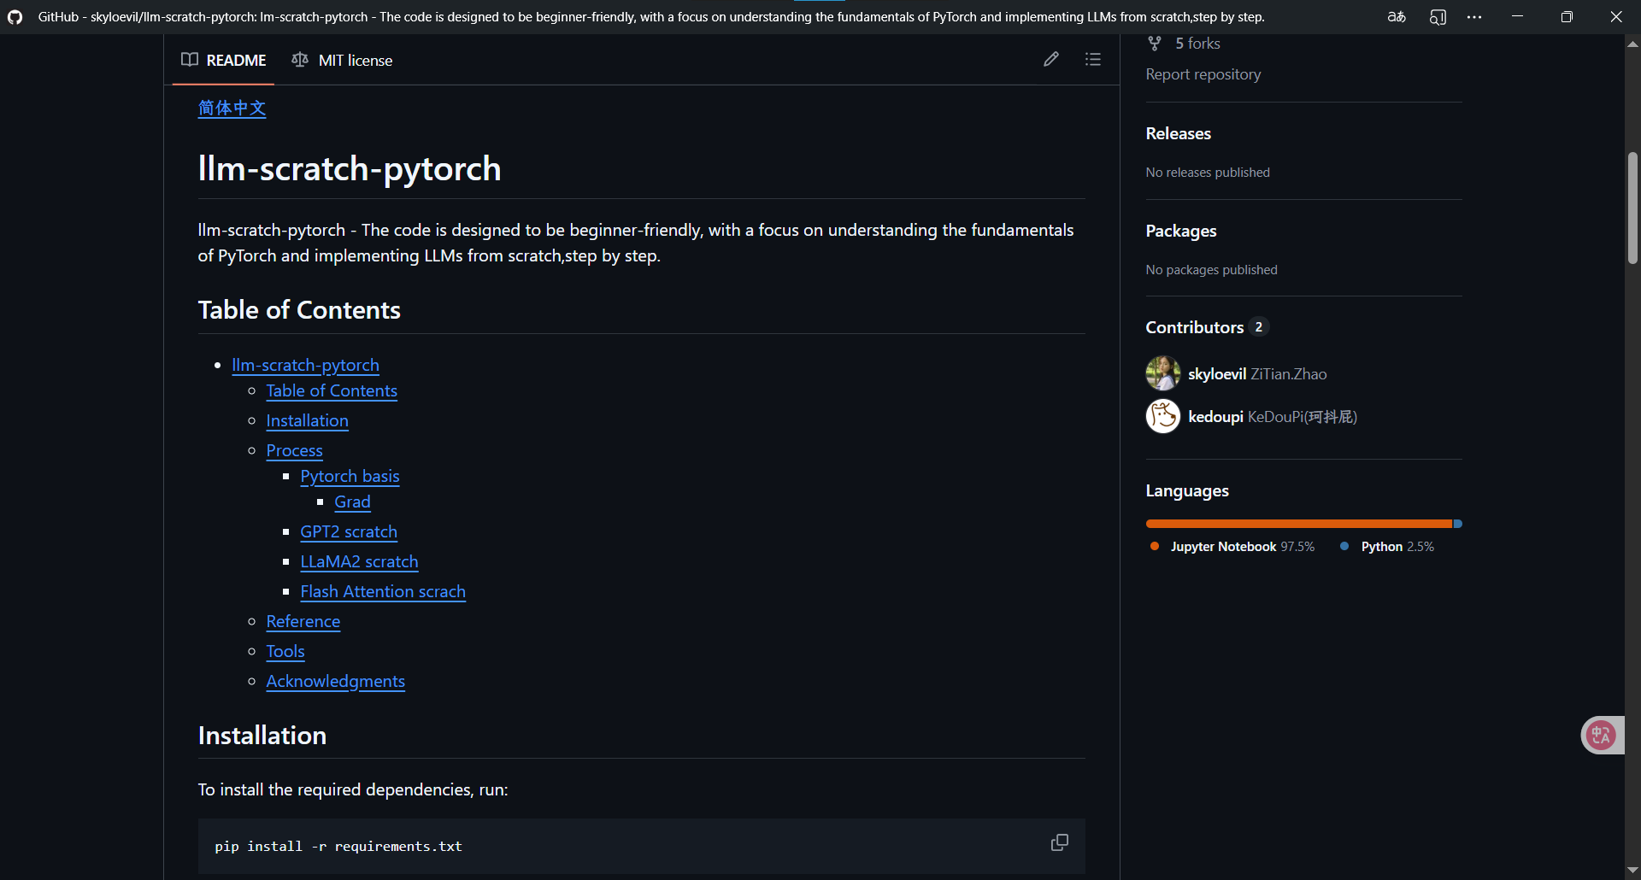Screen dimensions: 1641x880
Task: Open the GPT2 scratch link
Action: pyautogui.click(x=349, y=531)
